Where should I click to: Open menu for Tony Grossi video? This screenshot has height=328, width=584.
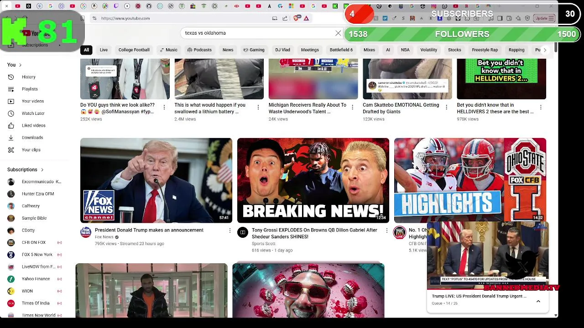click(386, 231)
